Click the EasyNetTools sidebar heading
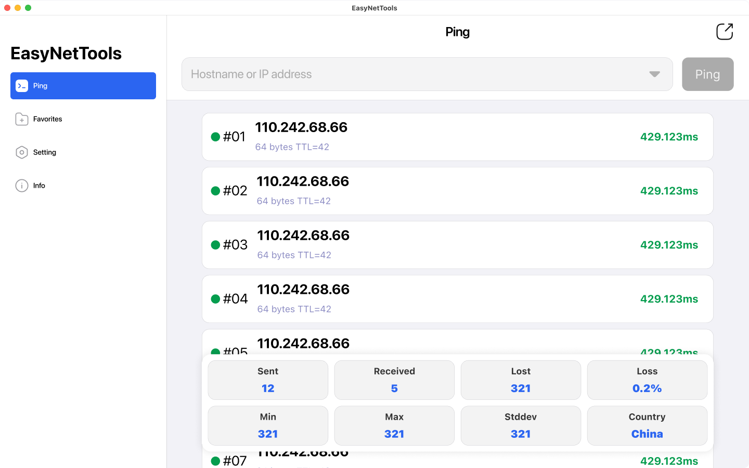 (x=66, y=54)
